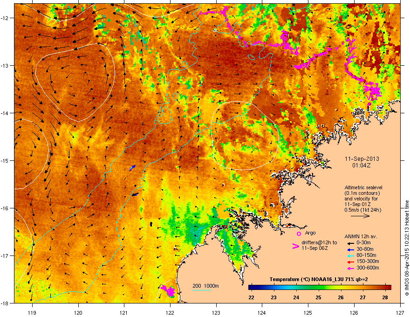
Task: Select the black 0-30m arrow legend symbol
Action: [x=350, y=243]
